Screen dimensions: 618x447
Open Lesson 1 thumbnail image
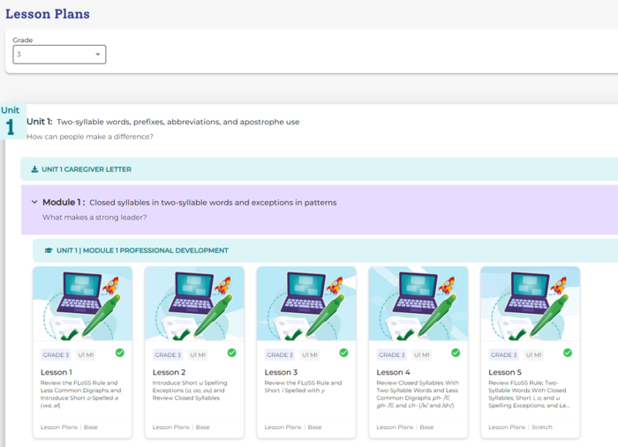pyautogui.click(x=82, y=304)
